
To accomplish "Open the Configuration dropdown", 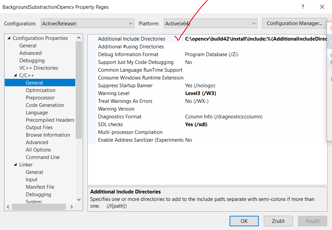I will (131, 23).
